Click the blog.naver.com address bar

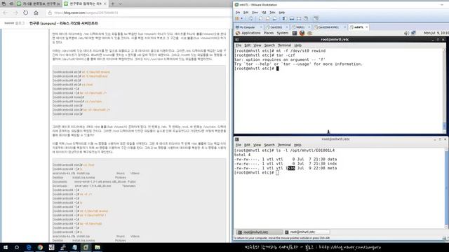tap(138, 13)
